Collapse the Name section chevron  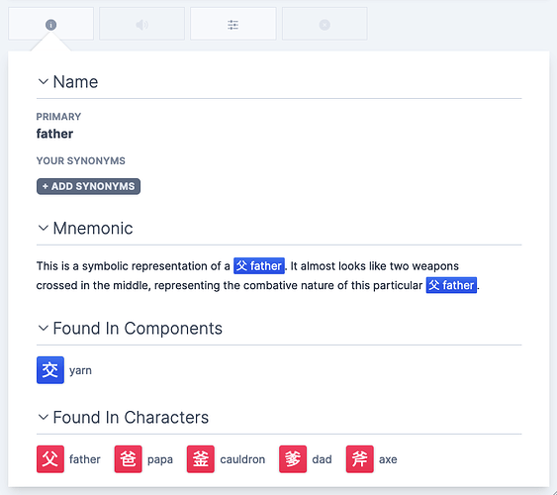click(43, 82)
